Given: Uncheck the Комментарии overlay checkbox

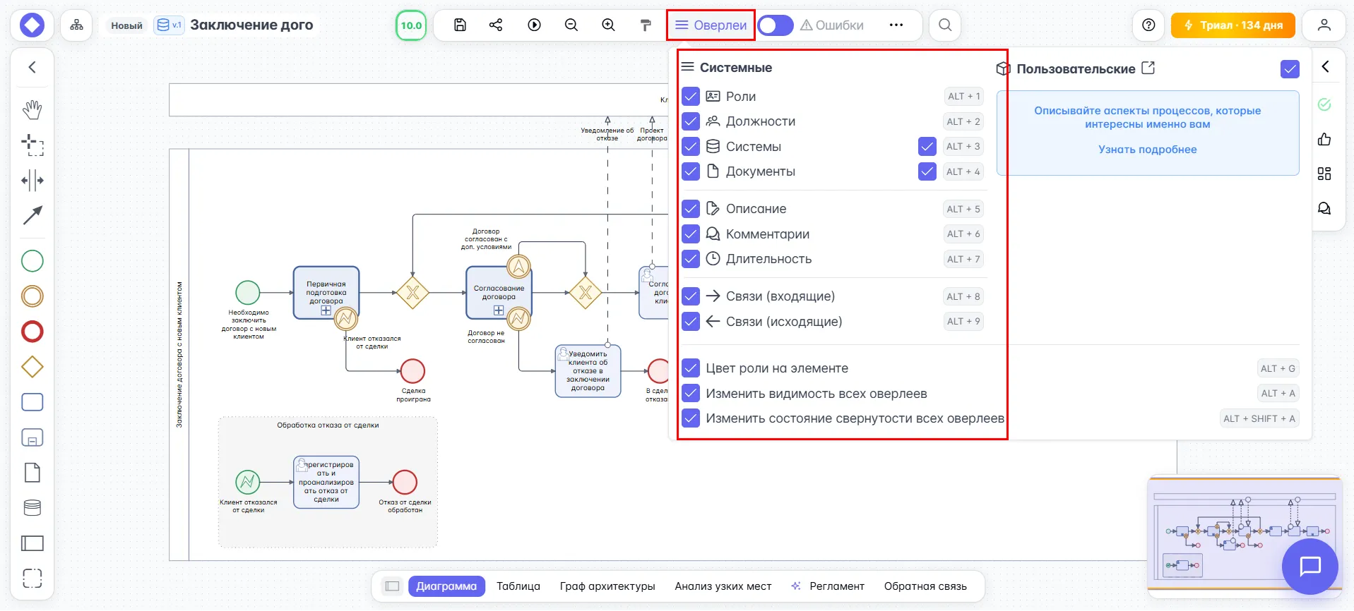Looking at the screenshot, I should coord(691,234).
